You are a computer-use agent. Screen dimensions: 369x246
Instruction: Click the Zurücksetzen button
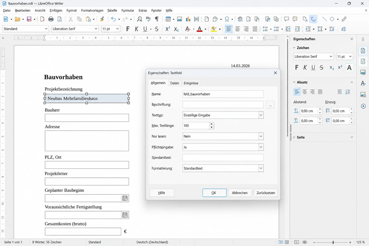(266, 193)
